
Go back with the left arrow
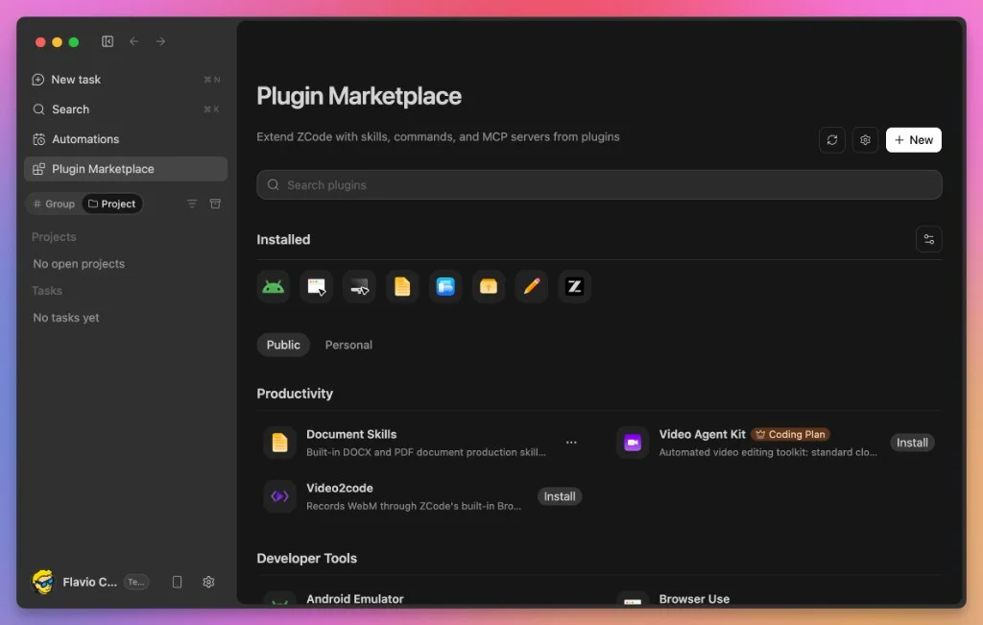click(134, 41)
